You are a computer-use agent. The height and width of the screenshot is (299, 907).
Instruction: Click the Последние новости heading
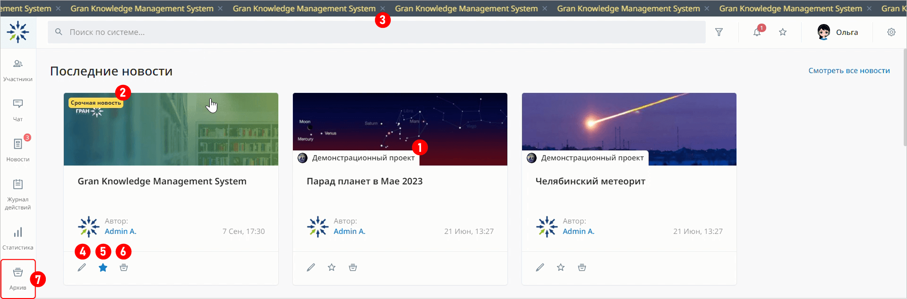point(111,71)
